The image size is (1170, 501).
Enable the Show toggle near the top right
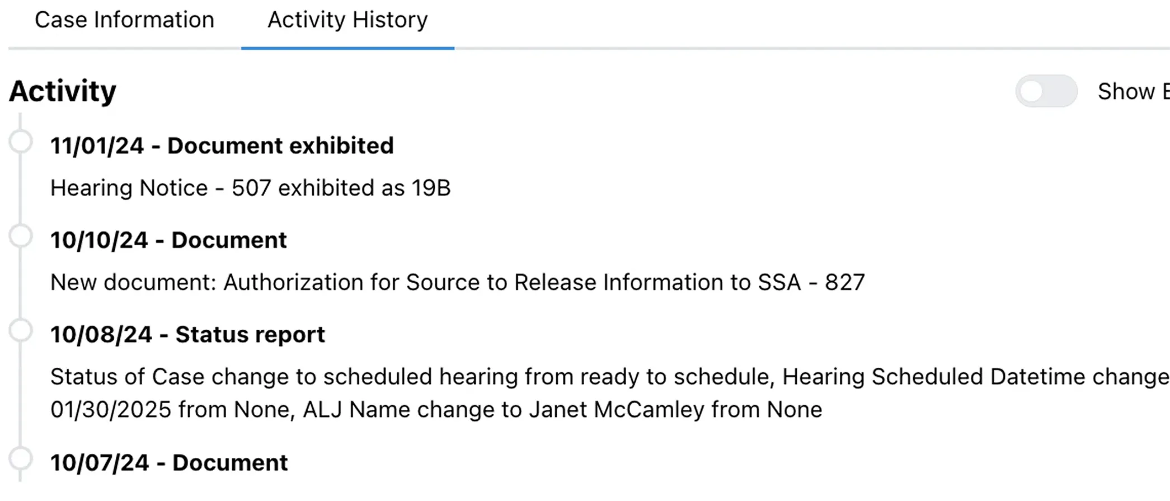1046,91
